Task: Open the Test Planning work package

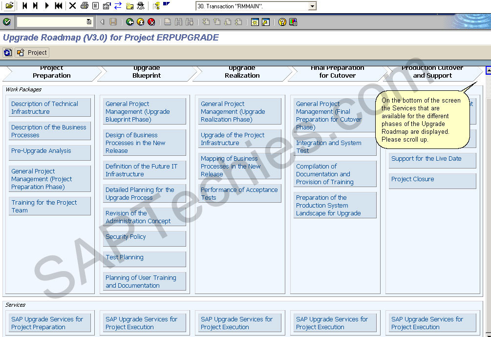Action: (144, 259)
